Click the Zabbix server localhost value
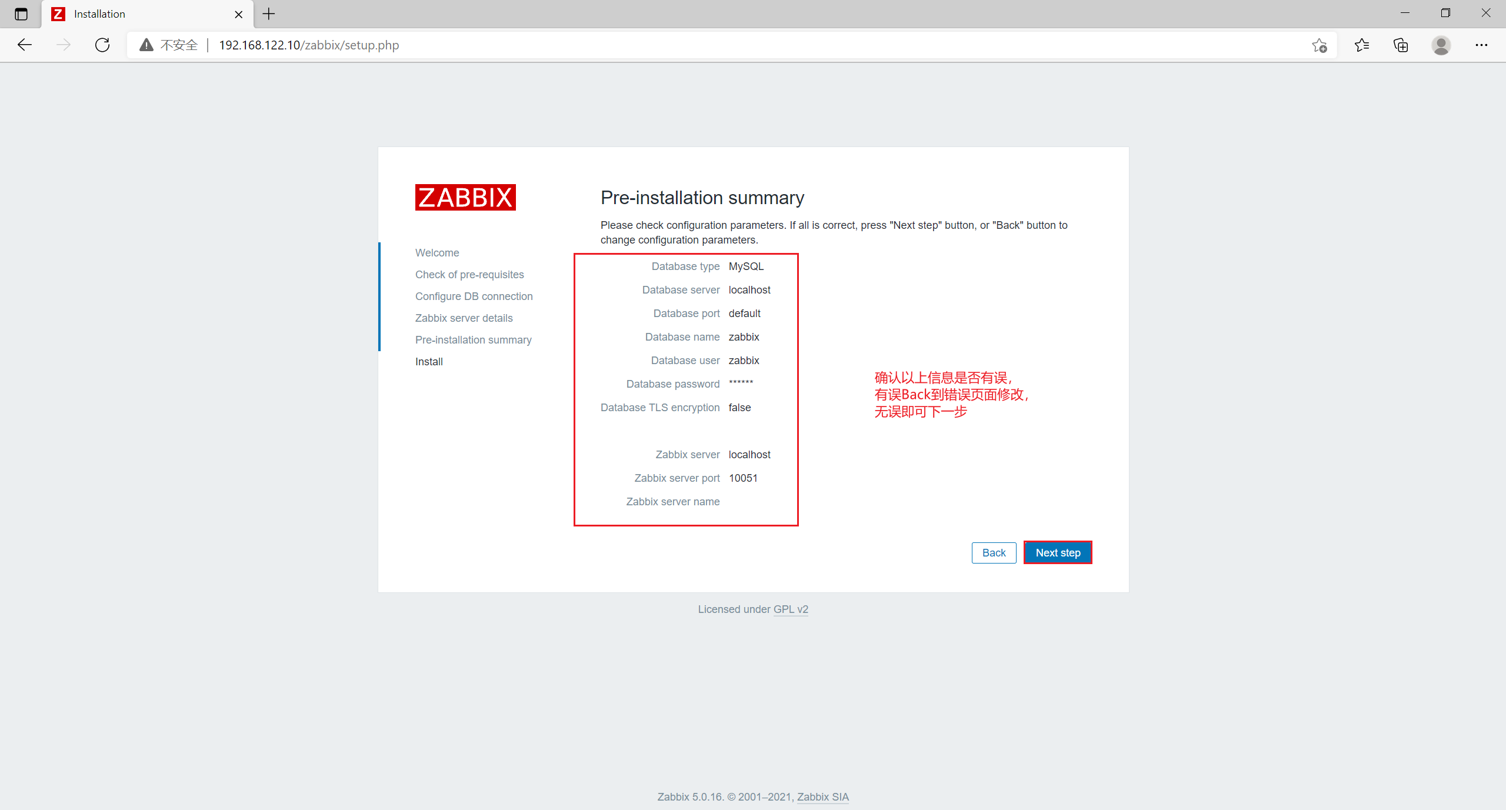This screenshot has height=810, width=1506. pyautogui.click(x=749, y=455)
